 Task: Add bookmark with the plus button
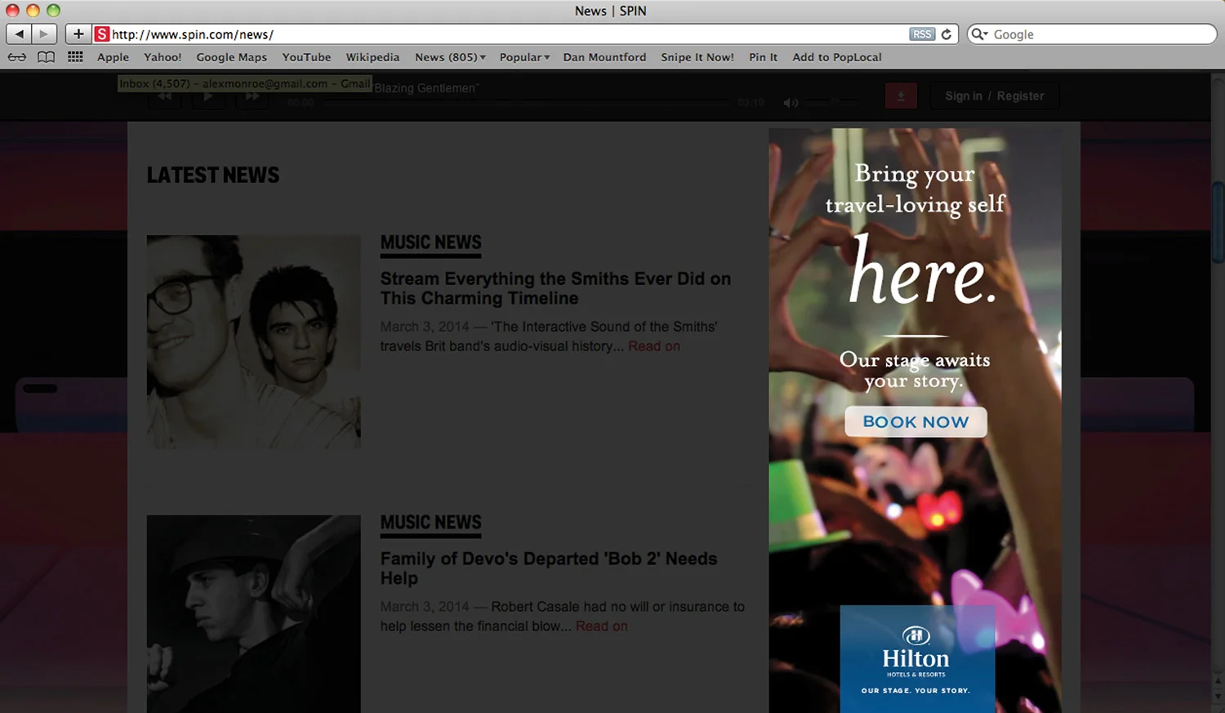click(78, 34)
